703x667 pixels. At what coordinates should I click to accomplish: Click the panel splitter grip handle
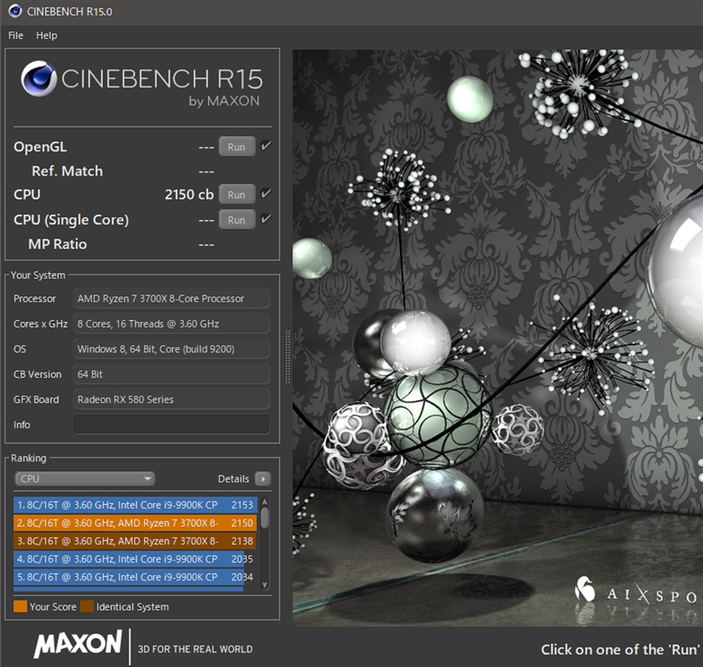pos(288,357)
